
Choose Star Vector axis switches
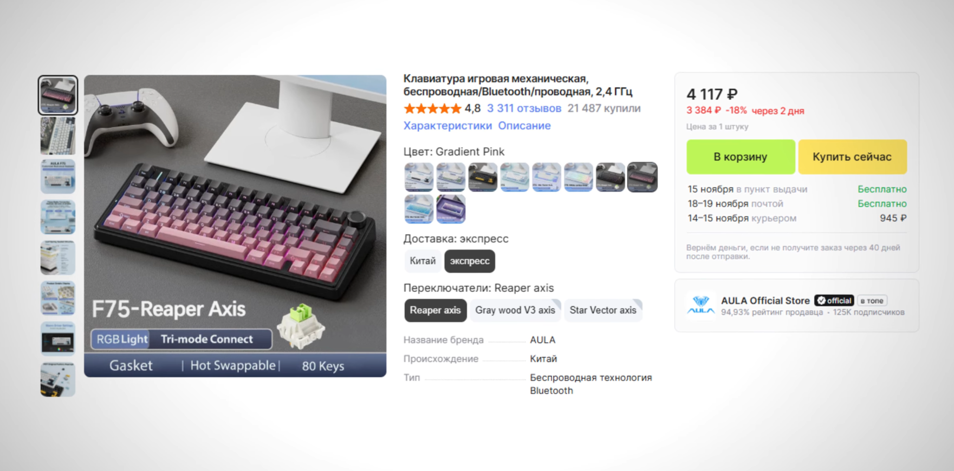(603, 310)
